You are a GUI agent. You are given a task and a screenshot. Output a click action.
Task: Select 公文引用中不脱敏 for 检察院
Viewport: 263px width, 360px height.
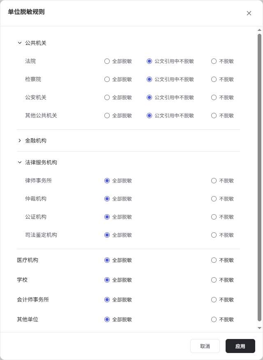(149, 79)
